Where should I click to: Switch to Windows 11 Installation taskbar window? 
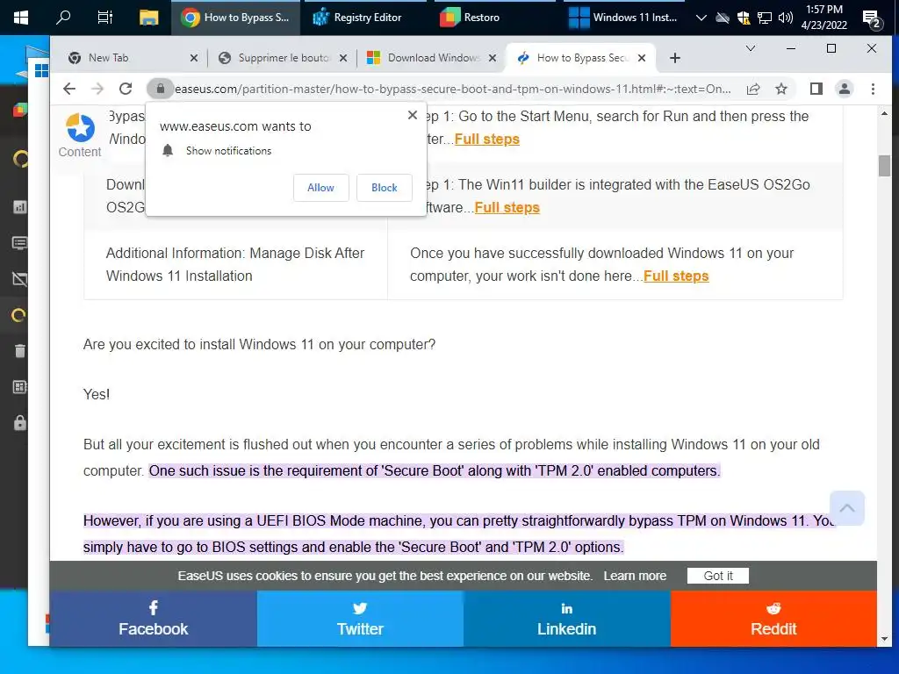(x=624, y=18)
